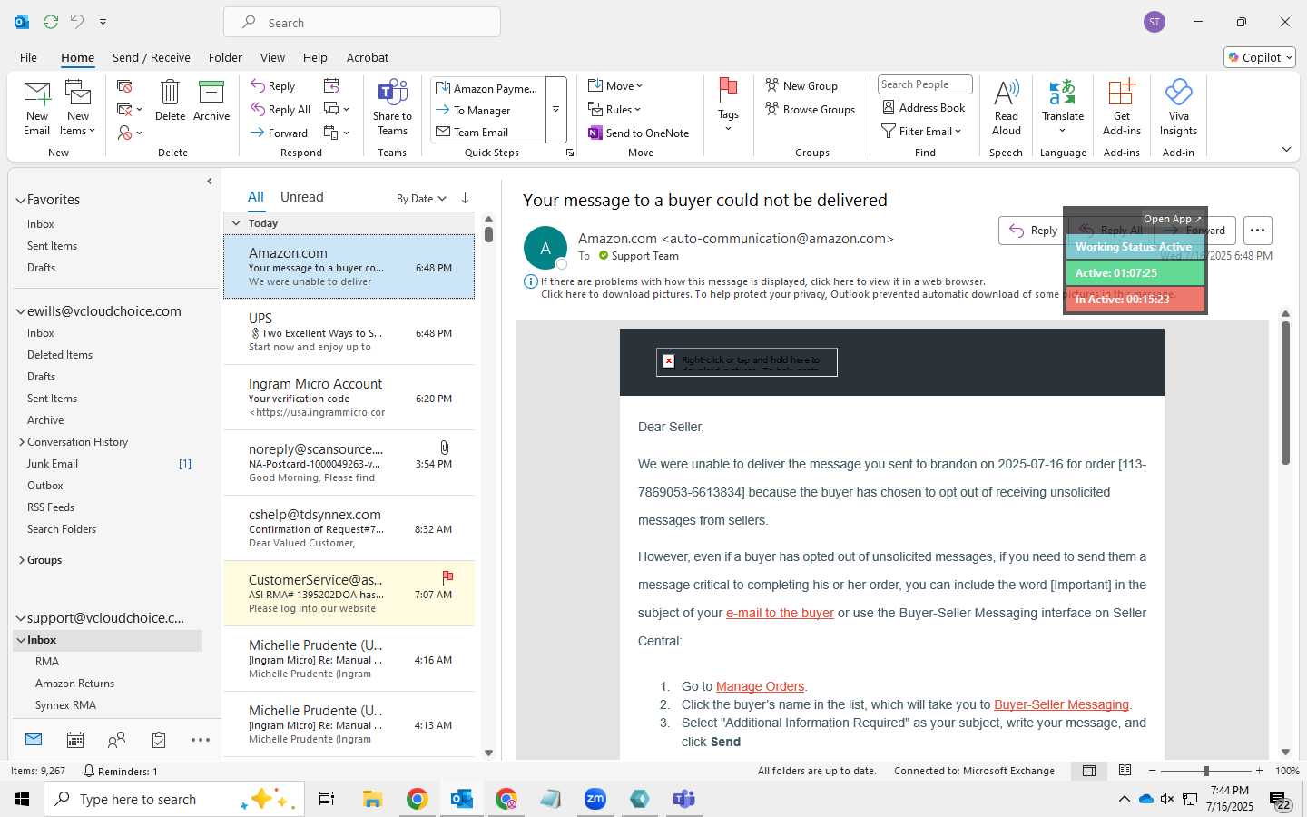Switch to the View tab

point(272,57)
